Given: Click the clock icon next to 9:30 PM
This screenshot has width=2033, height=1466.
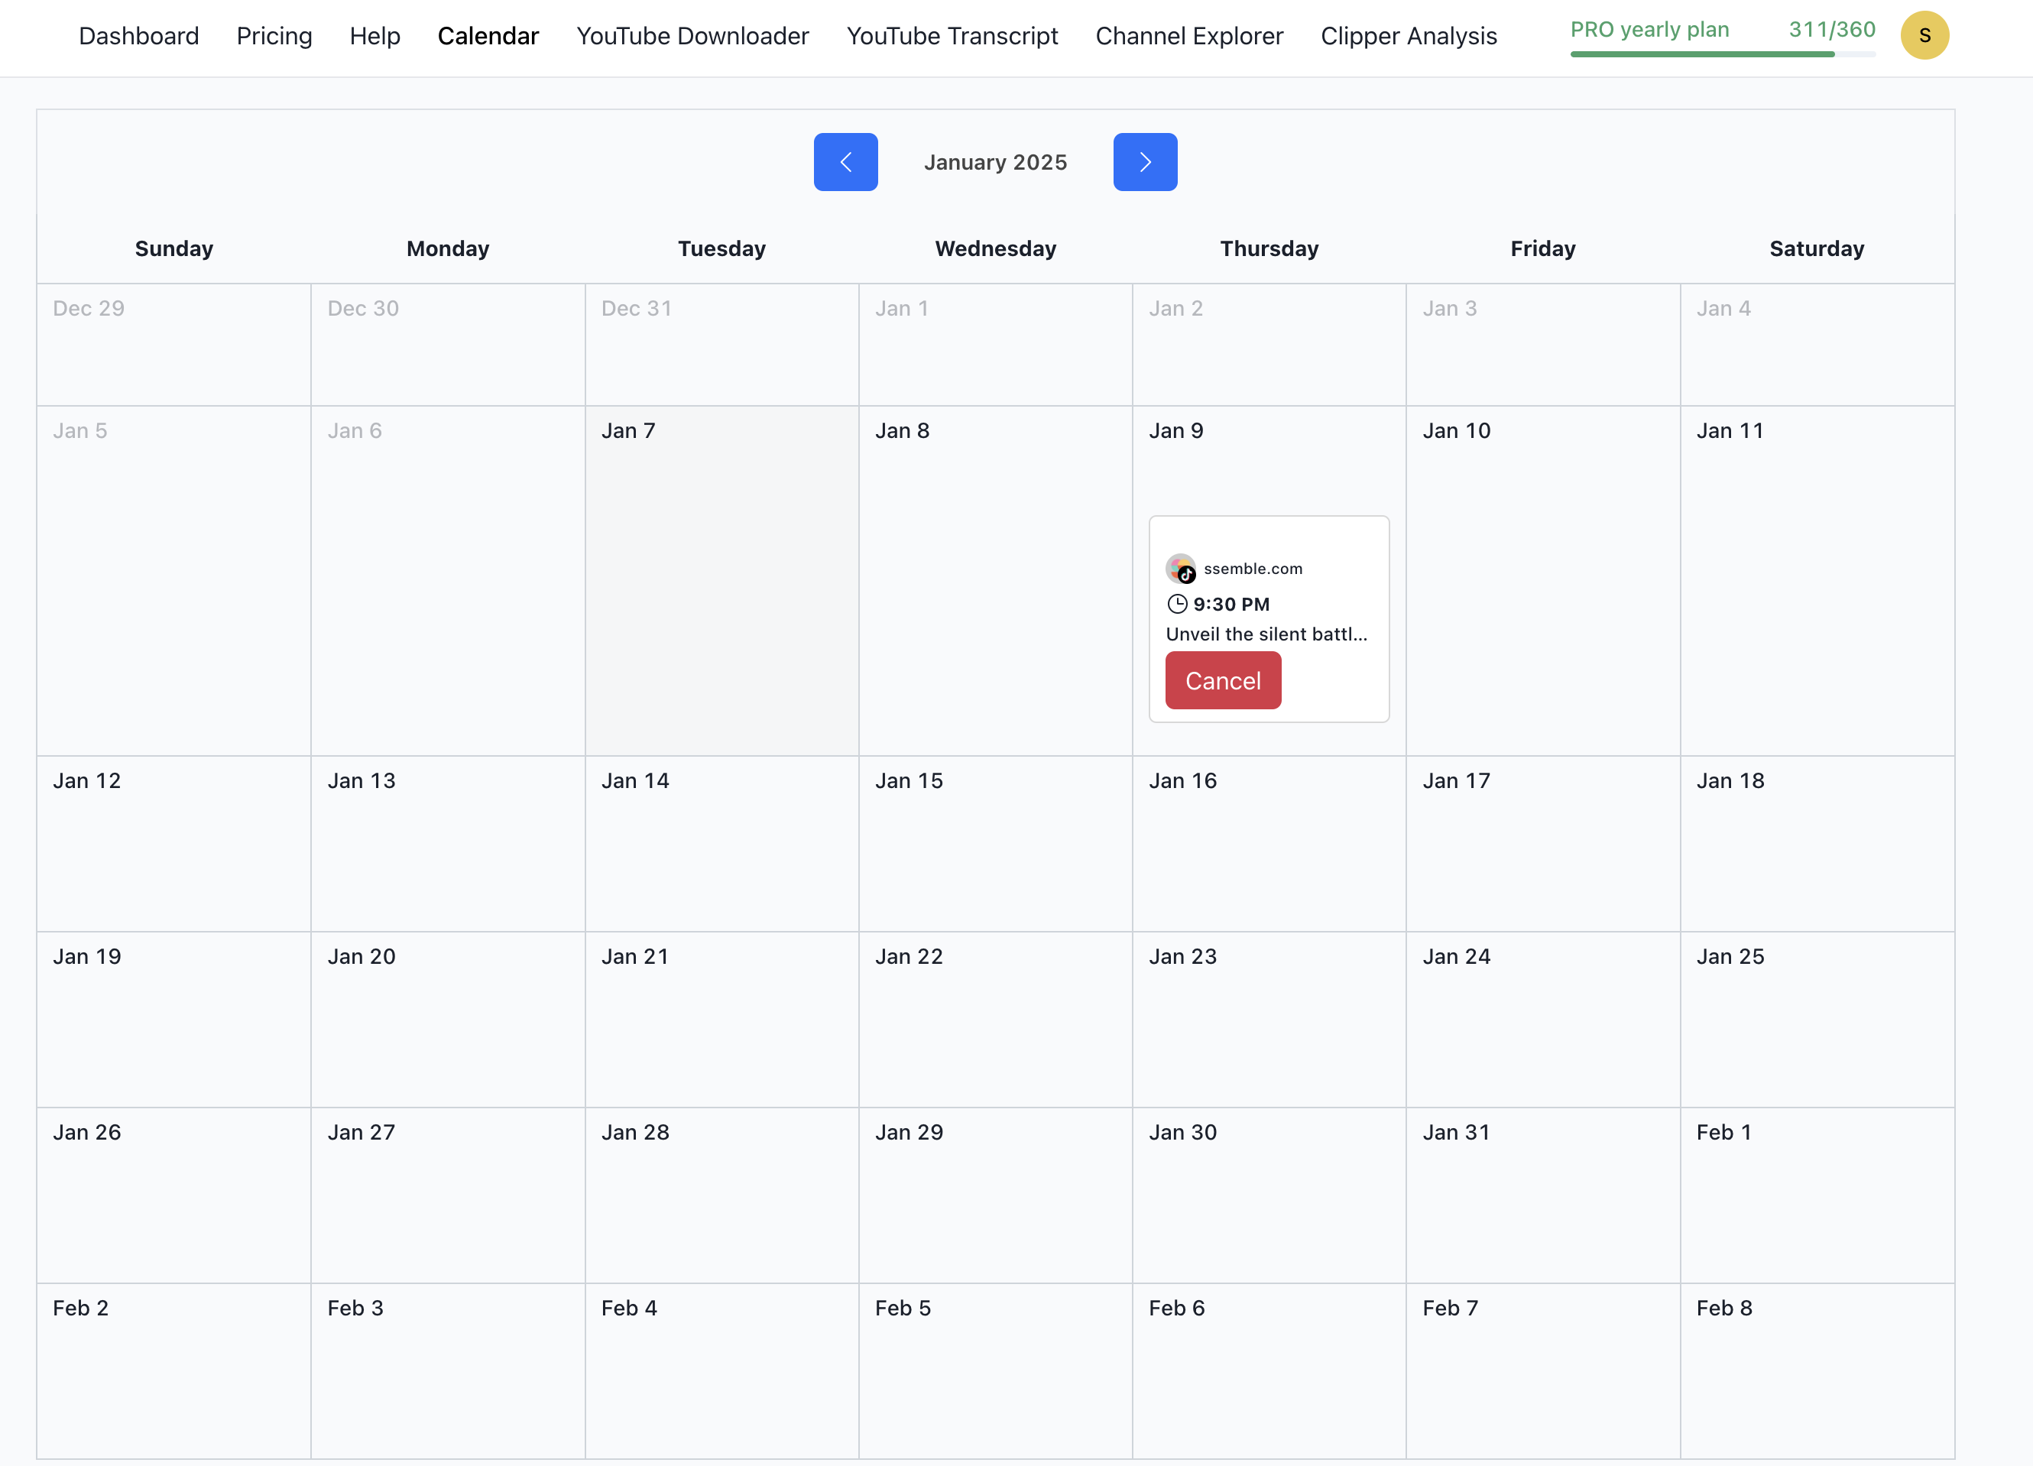Looking at the screenshot, I should click(1175, 603).
